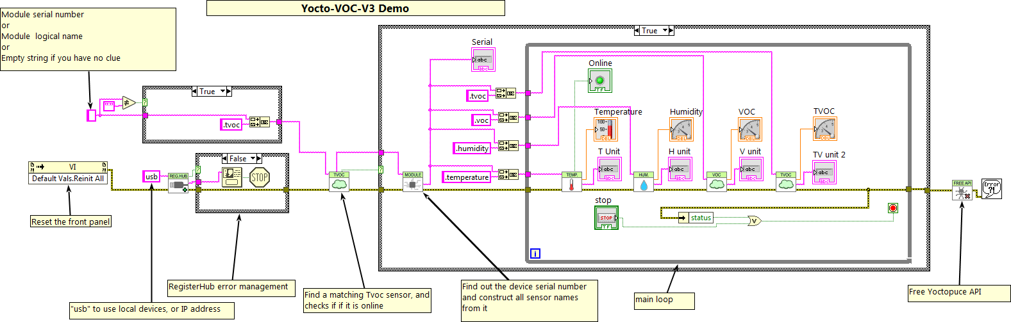
Task: Select the MODULE VI icon
Action: (412, 182)
